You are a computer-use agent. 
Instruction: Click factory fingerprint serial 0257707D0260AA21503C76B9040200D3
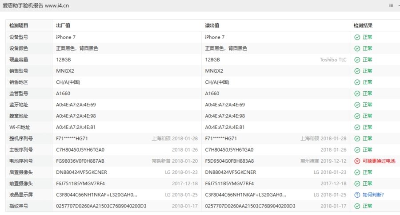[101, 206]
